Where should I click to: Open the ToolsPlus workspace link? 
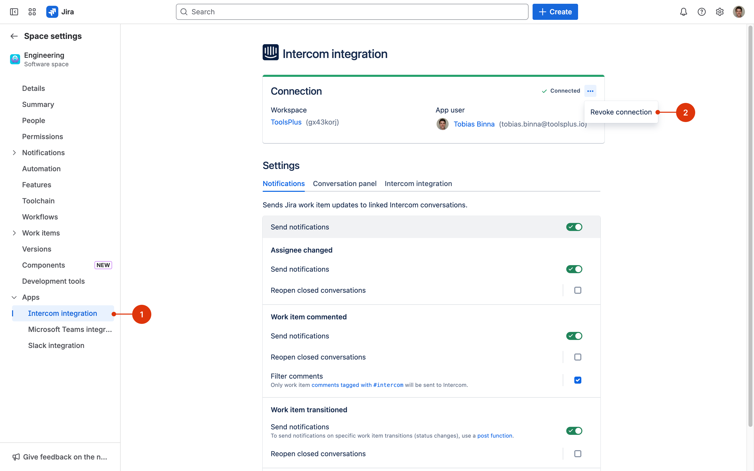(286, 122)
